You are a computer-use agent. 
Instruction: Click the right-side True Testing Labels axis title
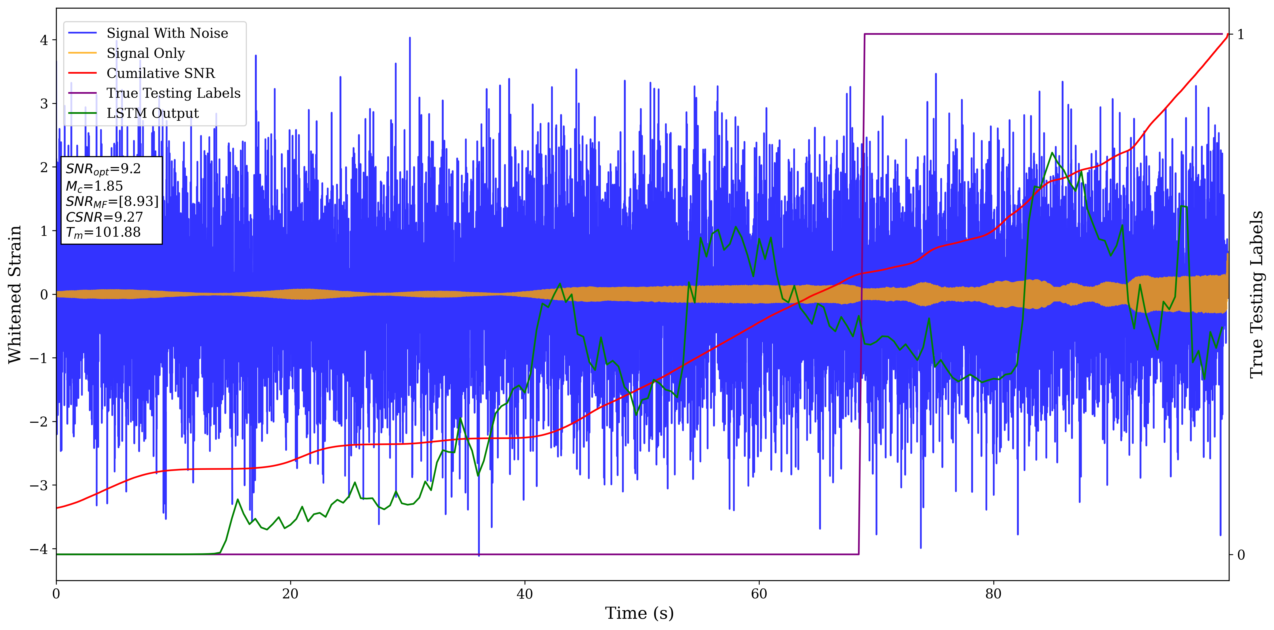(x=1257, y=294)
